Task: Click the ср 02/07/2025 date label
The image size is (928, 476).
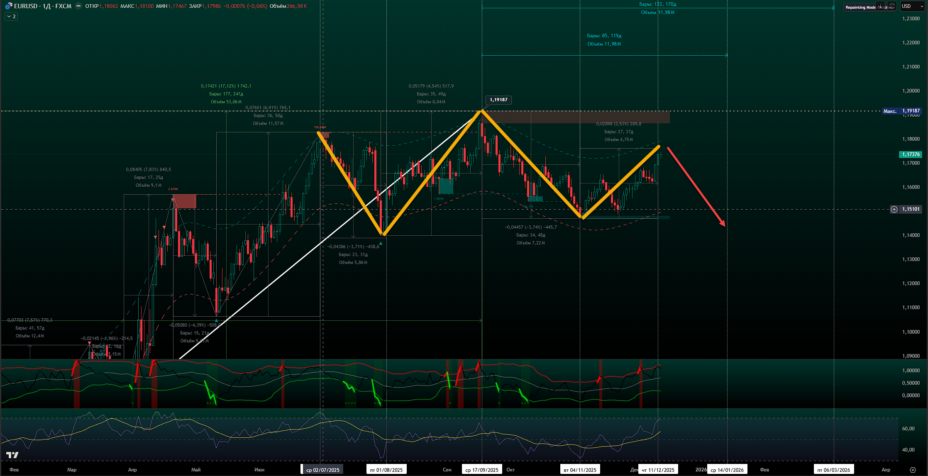Action: 322,470
